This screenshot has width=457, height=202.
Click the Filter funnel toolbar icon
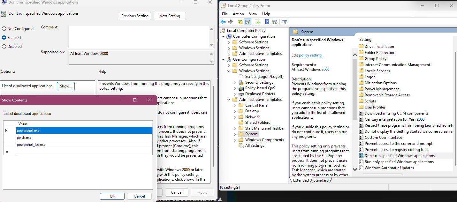click(285, 22)
